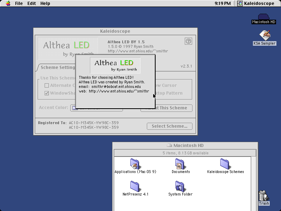This screenshot has width=281, height=211.
Task: Click the Althea LED logo in the about dialog
Action: coord(115,65)
